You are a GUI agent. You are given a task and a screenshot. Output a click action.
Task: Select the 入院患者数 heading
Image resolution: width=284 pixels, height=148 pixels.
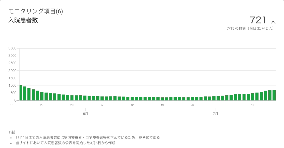point(23,20)
